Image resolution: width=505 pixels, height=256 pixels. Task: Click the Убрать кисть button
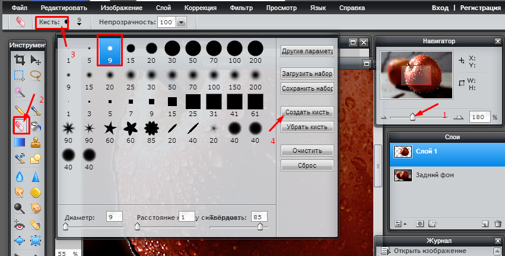coord(307,127)
